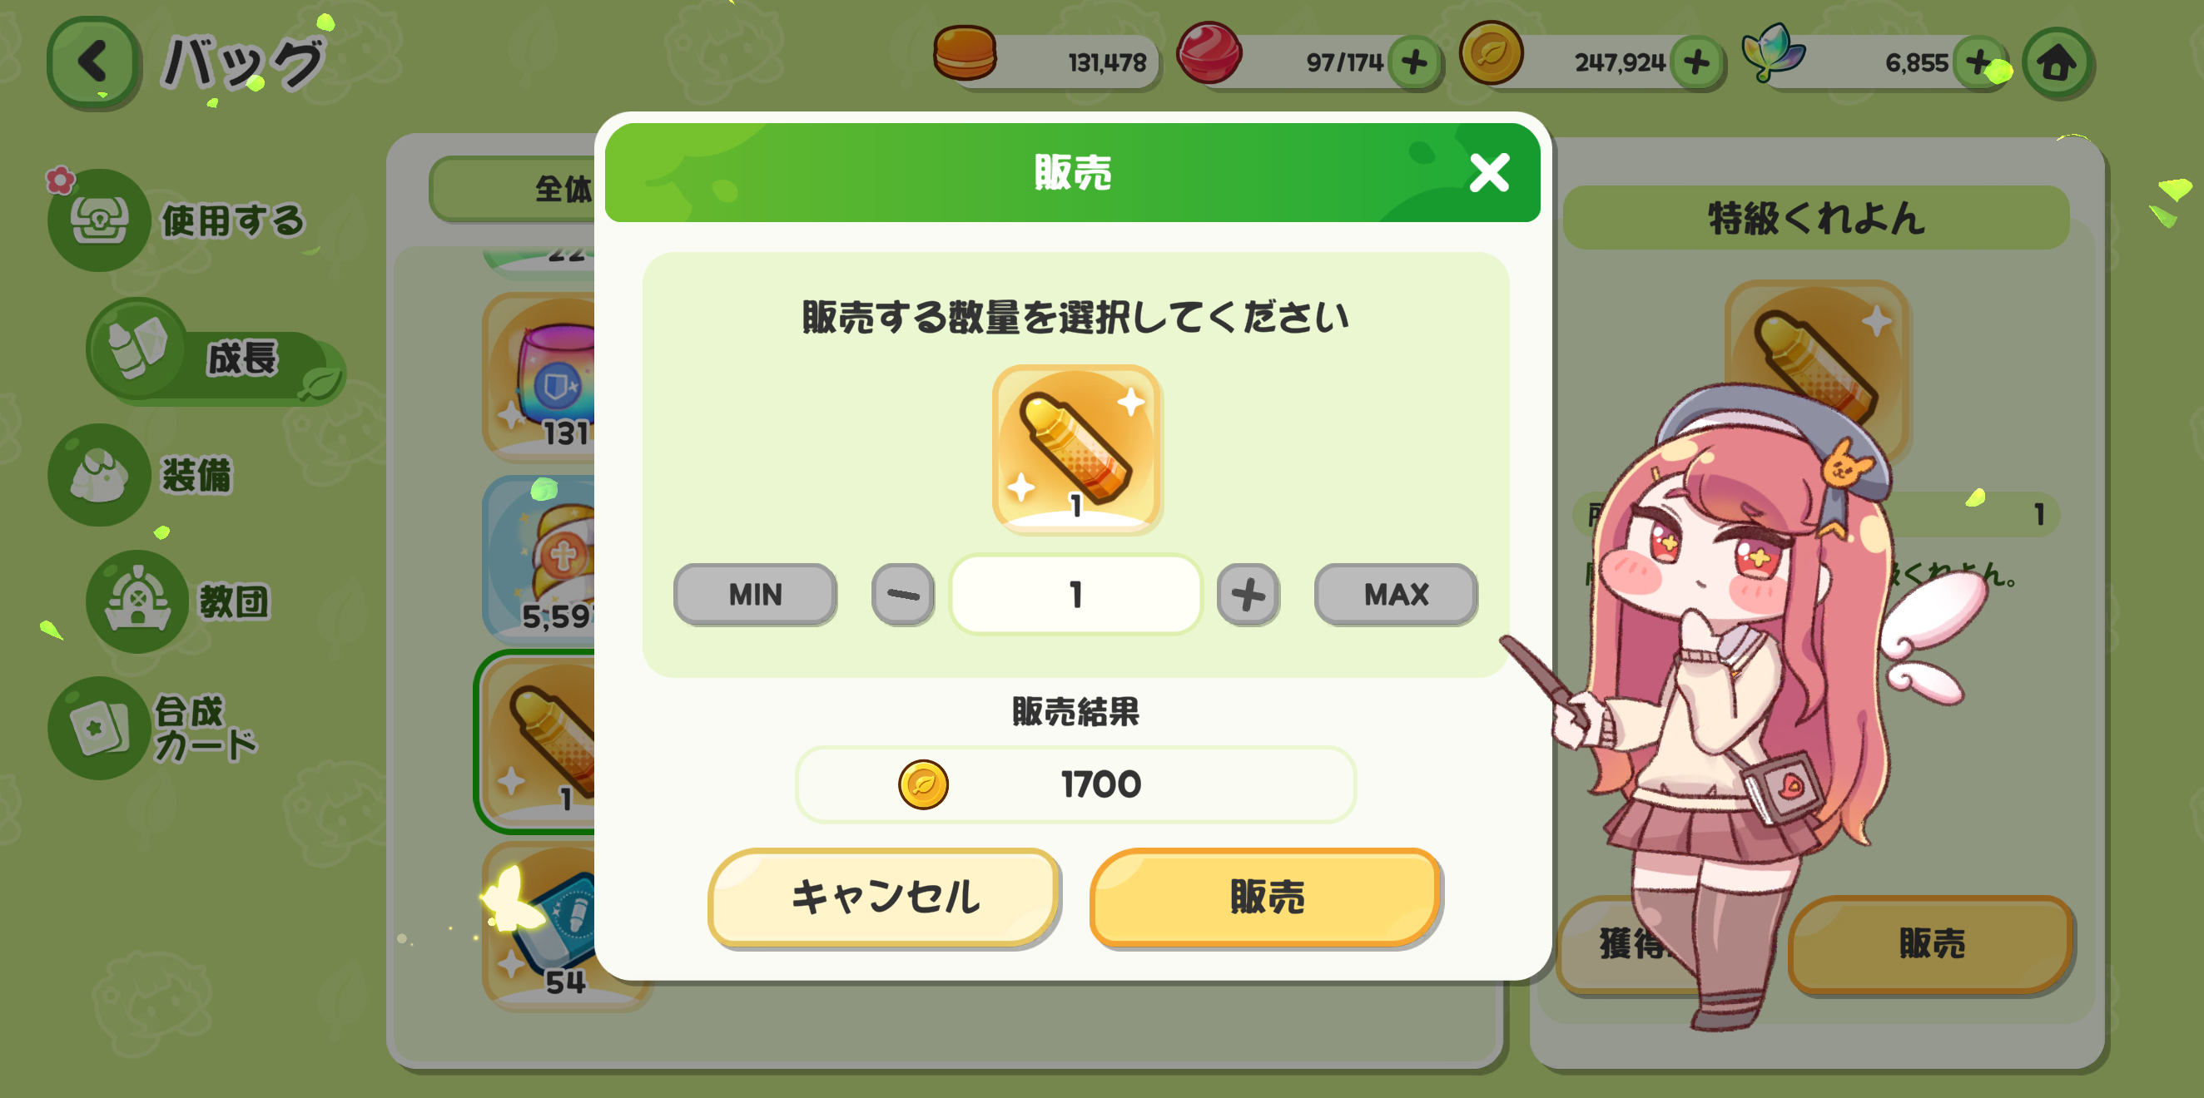
Task: Cancel the sale with キャンセル
Action: pos(885,897)
